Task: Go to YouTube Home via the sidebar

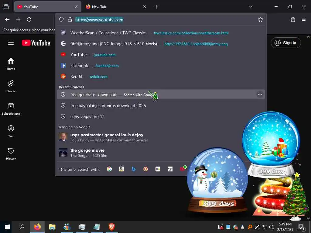Action: tap(11, 64)
